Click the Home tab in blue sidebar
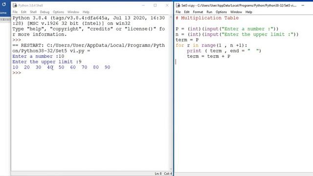 [3, 13]
